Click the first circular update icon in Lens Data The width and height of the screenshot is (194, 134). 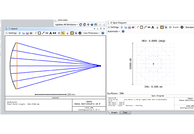(81, 25)
